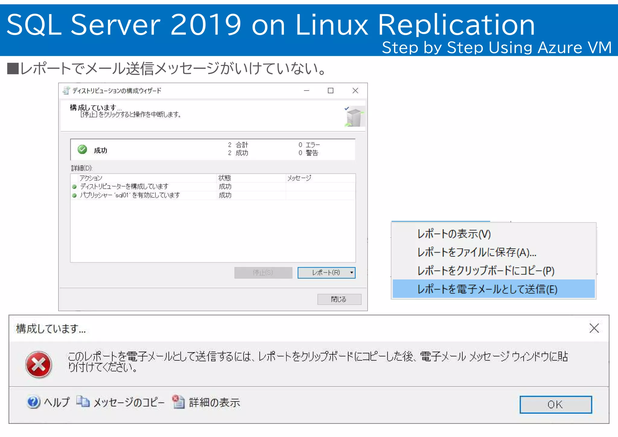Click the 詳細(D): label
Viewport: 618px width, 437px height.
pos(82,168)
